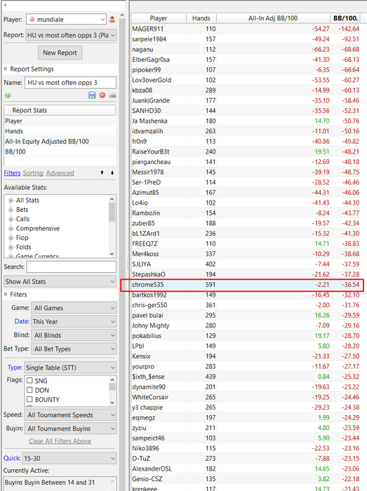Open the Type dropdown Single Table (STT)
This screenshot has height=491, width=367.
click(70, 368)
